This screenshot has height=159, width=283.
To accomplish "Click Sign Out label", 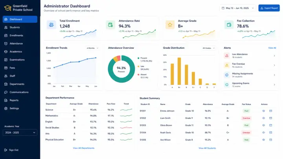I will [14, 150].
